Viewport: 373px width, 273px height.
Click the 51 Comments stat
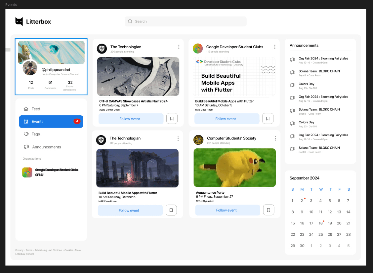point(51,85)
